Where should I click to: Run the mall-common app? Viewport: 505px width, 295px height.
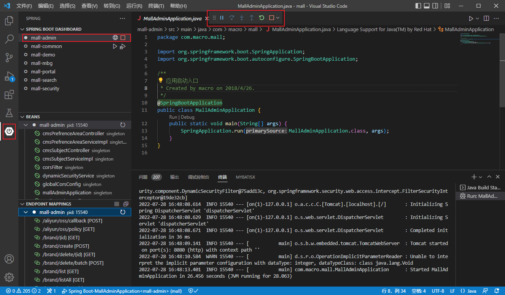pyautogui.click(x=115, y=46)
